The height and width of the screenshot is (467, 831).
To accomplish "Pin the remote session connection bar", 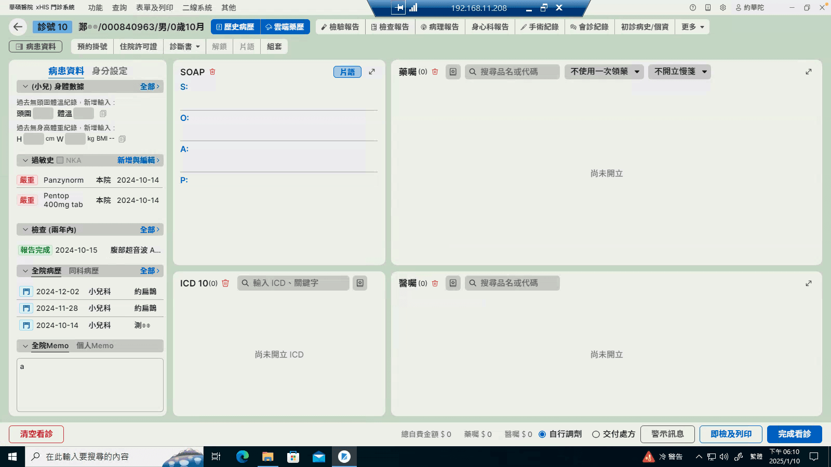I will (x=398, y=8).
